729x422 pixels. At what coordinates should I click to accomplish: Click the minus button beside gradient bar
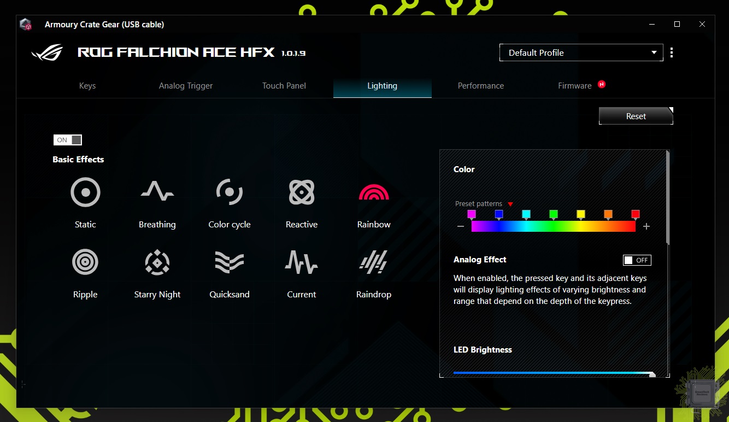coord(461,226)
